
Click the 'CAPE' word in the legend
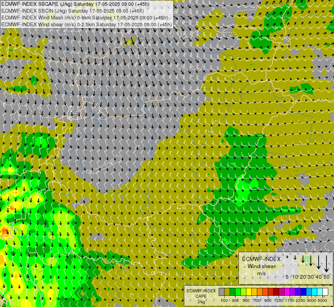point(201,296)
